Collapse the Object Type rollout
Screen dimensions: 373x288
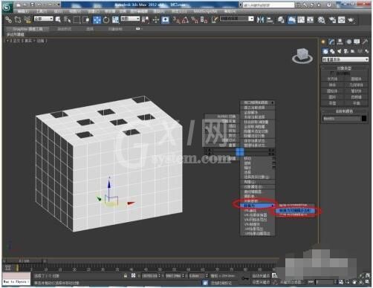coord(344,68)
